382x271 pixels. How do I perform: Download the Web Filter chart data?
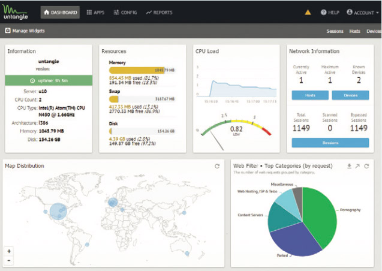click(349, 166)
